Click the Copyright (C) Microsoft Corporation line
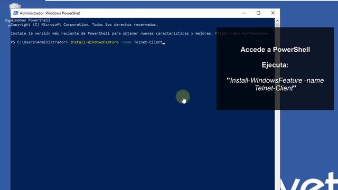The width and height of the screenshot is (338, 190). (84, 25)
